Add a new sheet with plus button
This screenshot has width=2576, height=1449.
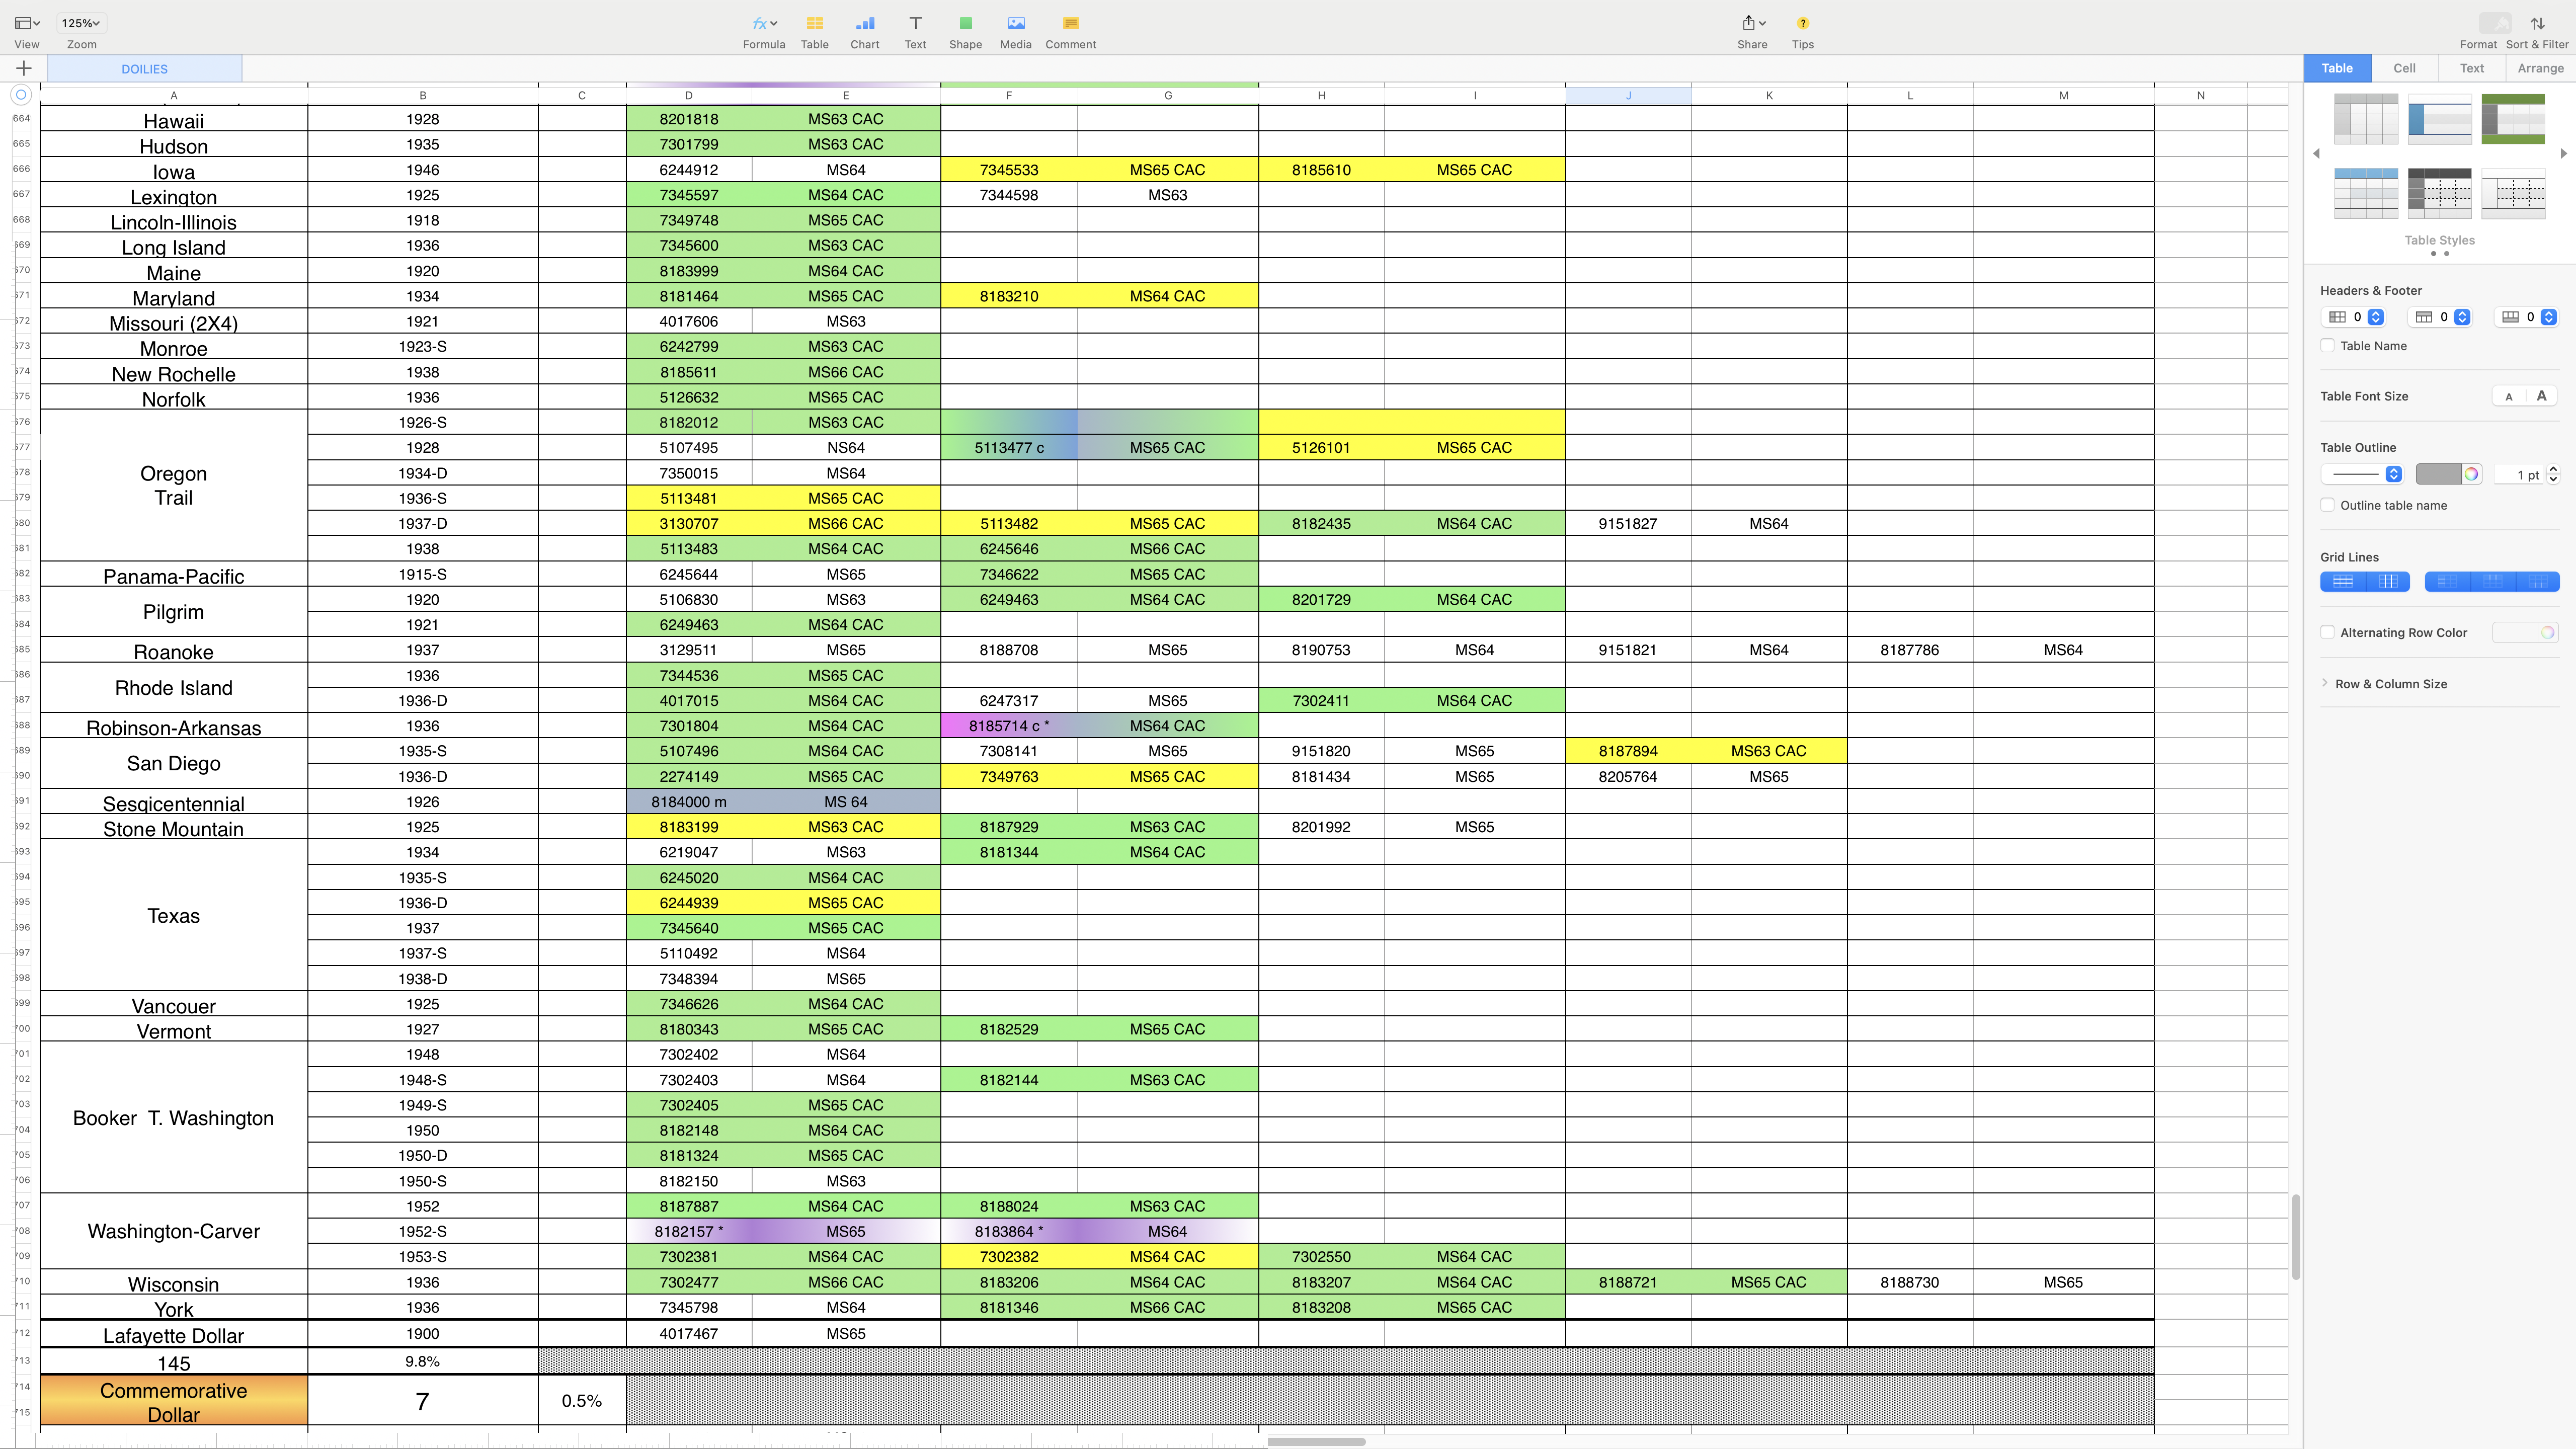(x=24, y=68)
